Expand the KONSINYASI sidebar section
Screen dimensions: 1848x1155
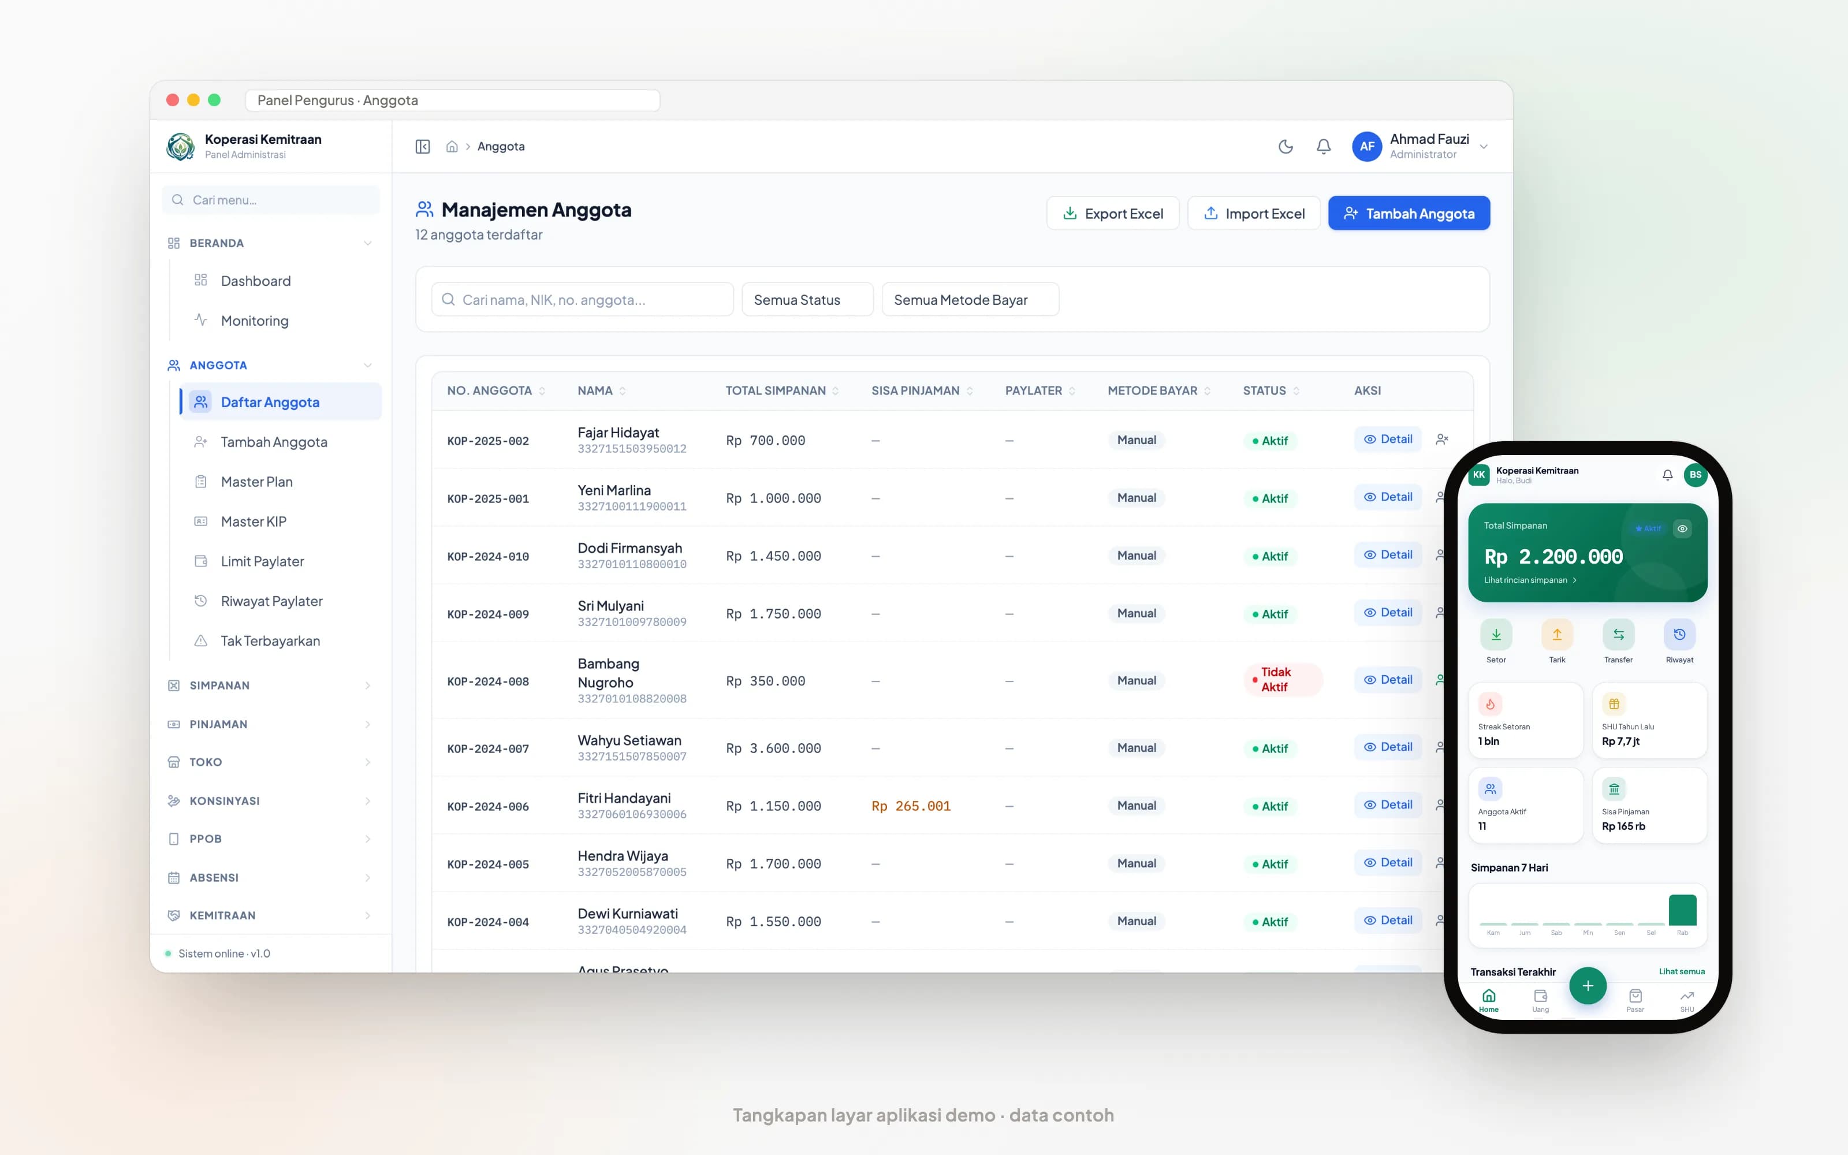tap(270, 800)
